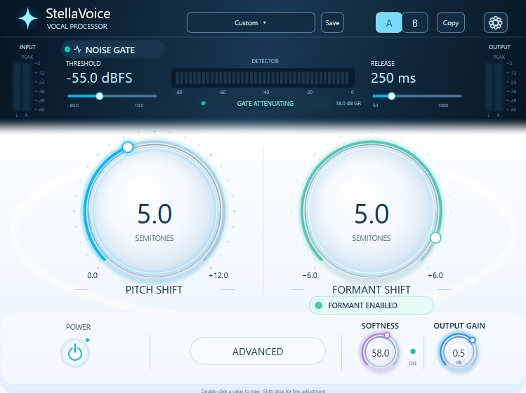Click the StellaVoice star logo
The width and height of the screenshot is (526, 393).
(28, 19)
